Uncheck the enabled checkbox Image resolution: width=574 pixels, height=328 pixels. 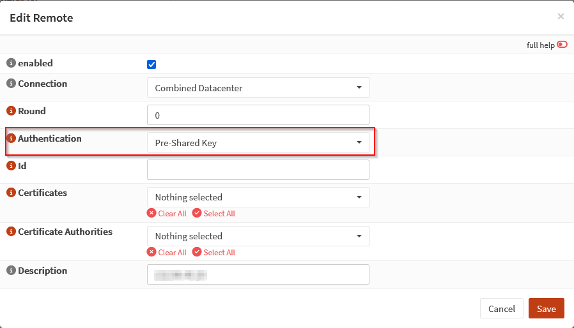151,64
